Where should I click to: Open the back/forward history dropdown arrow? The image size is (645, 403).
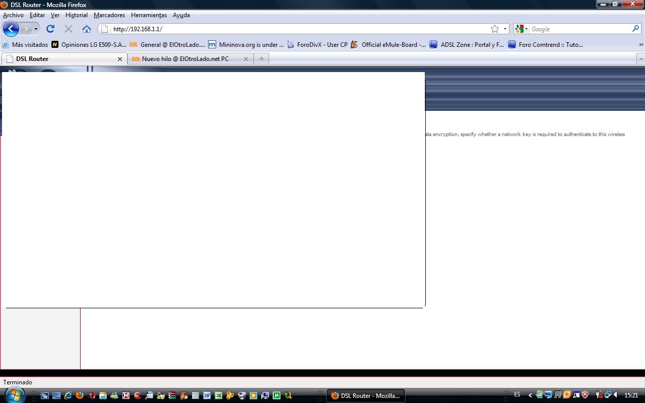pyautogui.click(x=36, y=29)
